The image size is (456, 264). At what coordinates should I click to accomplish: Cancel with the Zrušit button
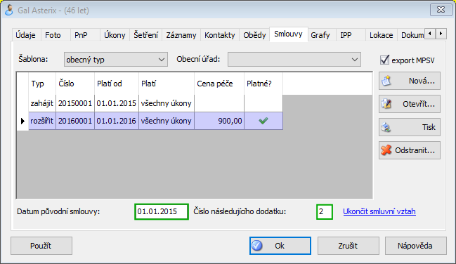coord(348,246)
